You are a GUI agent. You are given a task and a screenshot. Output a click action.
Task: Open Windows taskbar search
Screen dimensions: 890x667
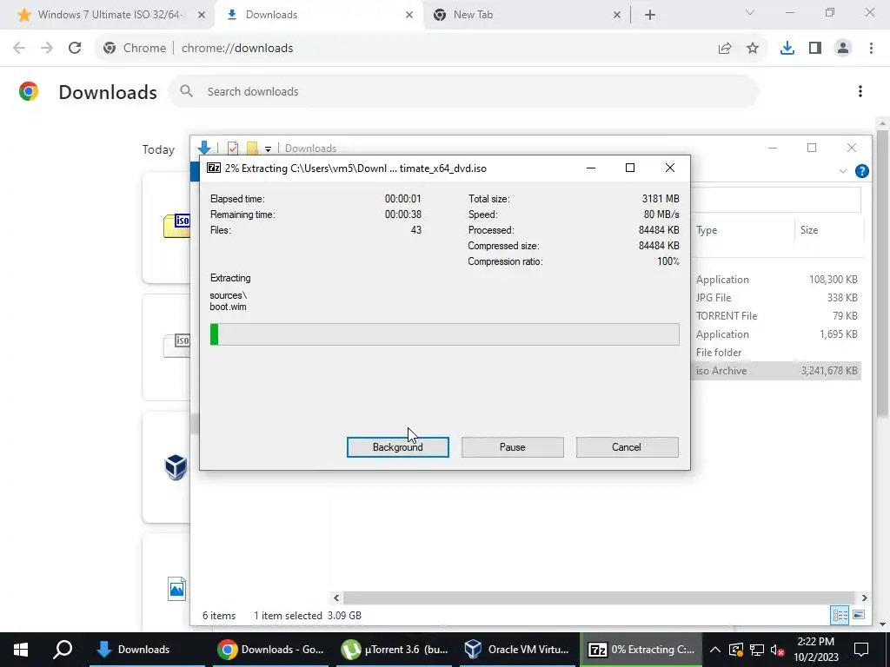tap(63, 650)
